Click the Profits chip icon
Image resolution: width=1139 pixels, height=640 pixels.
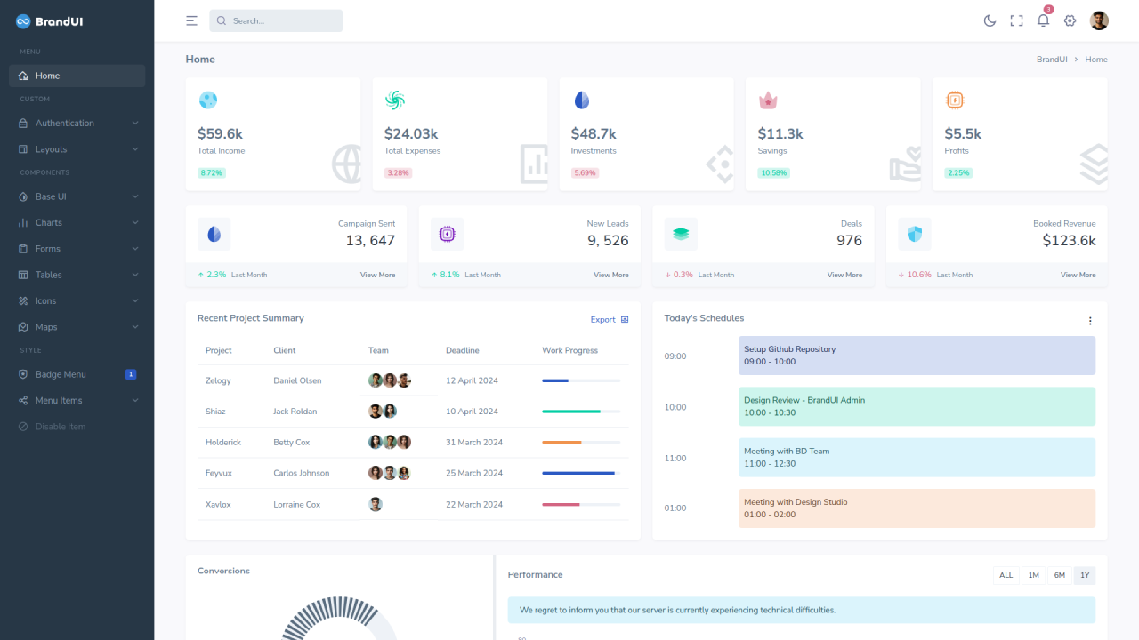pyautogui.click(x=955, y=100)
